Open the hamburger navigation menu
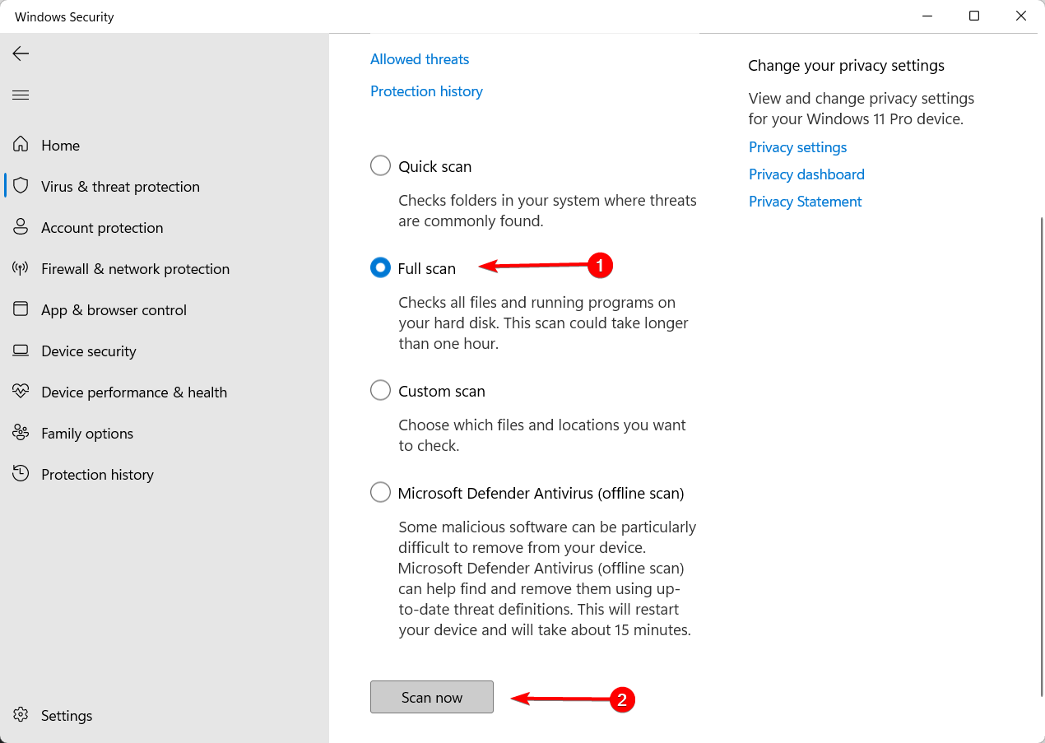The height and width of the screenshot is (743, 1045). click(x=21, y=95)
